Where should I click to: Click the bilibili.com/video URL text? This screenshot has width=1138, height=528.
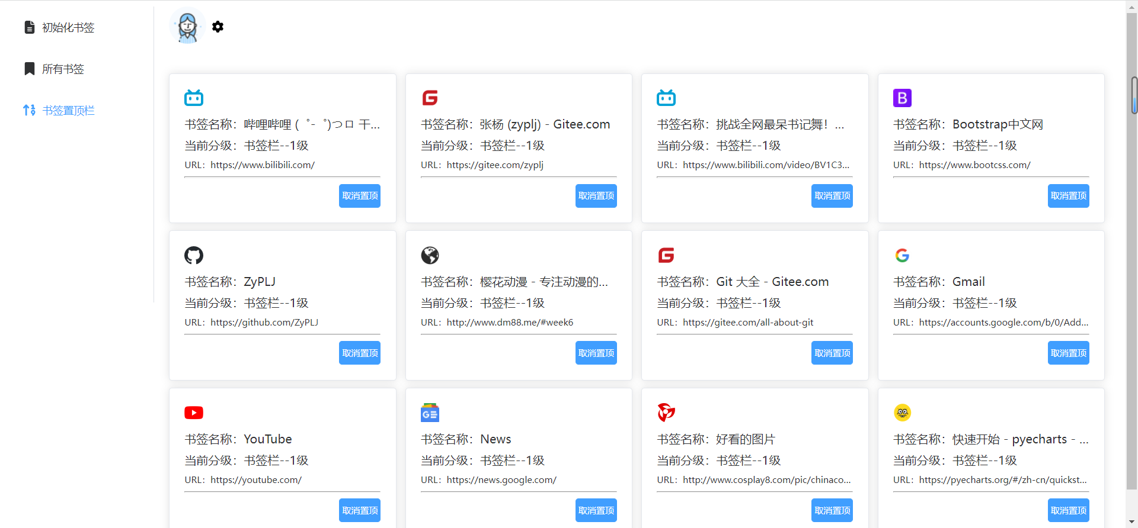tap(766, 165)
